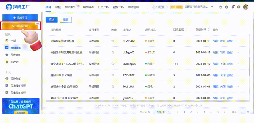Open the user avatar menu
Image resolution: width=254 pixels, height=123 pixels.
point(246,7)
